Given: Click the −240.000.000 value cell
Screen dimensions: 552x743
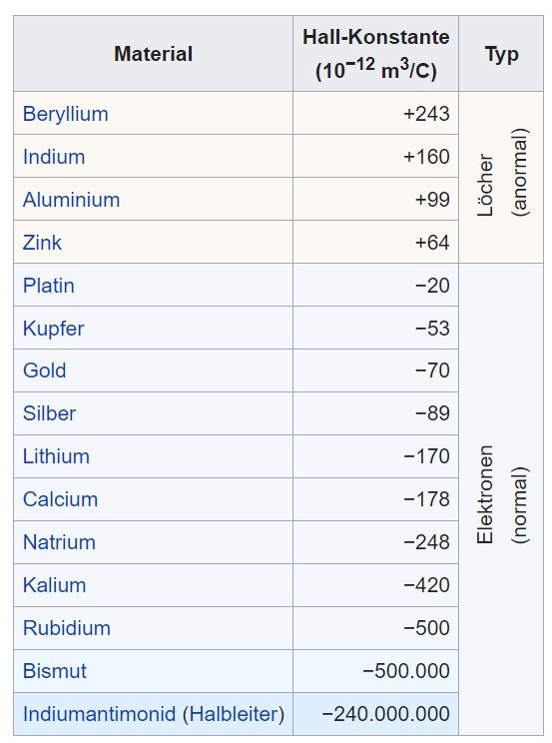Looking at the screenshot, I should tap(375, 714).
